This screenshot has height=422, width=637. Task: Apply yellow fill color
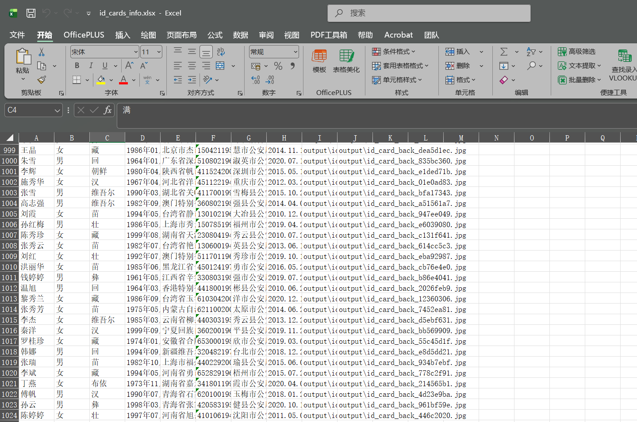[101, 80]
